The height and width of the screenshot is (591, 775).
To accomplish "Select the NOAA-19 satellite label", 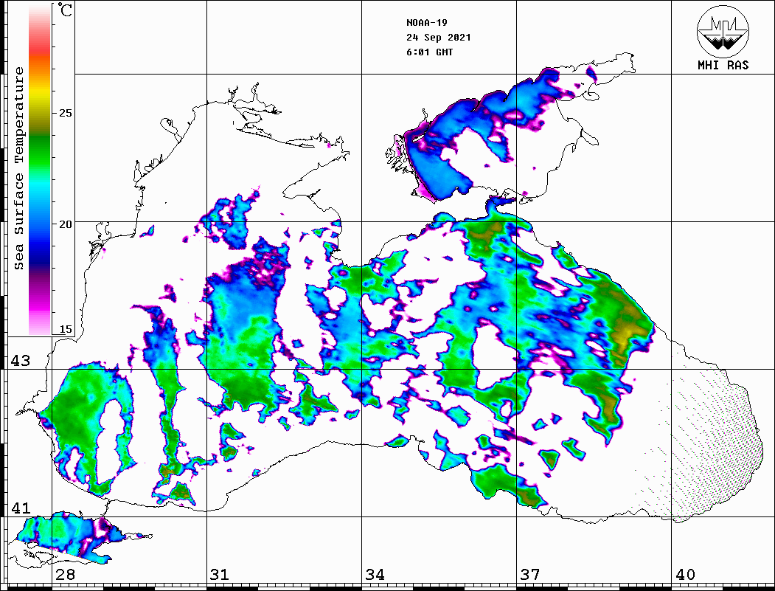I will tap(426, 22).
